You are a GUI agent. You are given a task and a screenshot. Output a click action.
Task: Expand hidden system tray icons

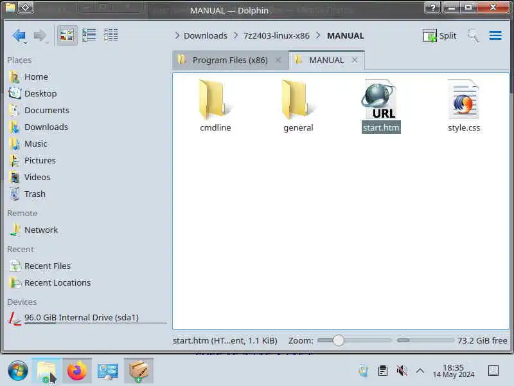[420, 371]
